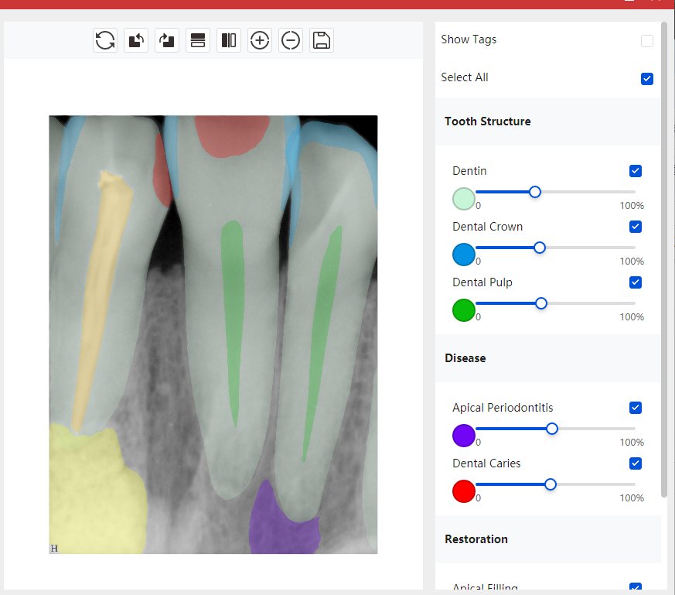Zoom in with the plus icon
Image resolution: width=675 pixels, height=595 pixels.
[260, 40]
